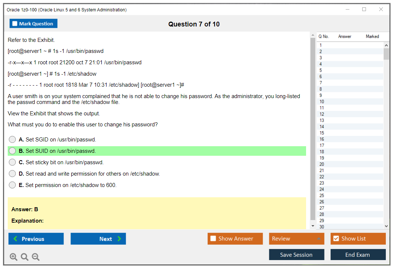
Task: Click the reset zoom magnifier icon
Action: [25, 257]
